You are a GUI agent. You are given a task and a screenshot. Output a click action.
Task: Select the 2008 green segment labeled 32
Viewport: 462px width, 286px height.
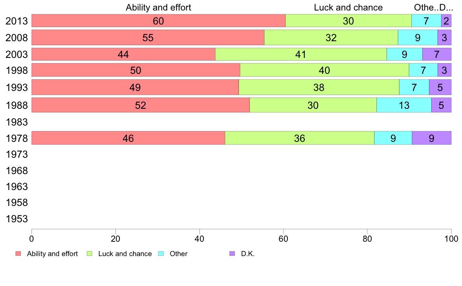(331, 37)
